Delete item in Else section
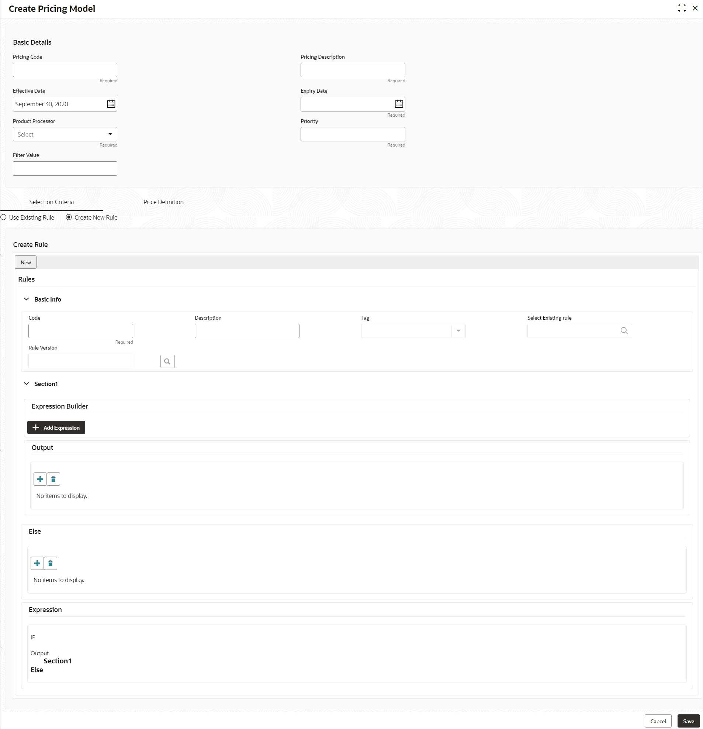Image resolution: width=703 pixels, height=729 pixels. pos(51,563)
